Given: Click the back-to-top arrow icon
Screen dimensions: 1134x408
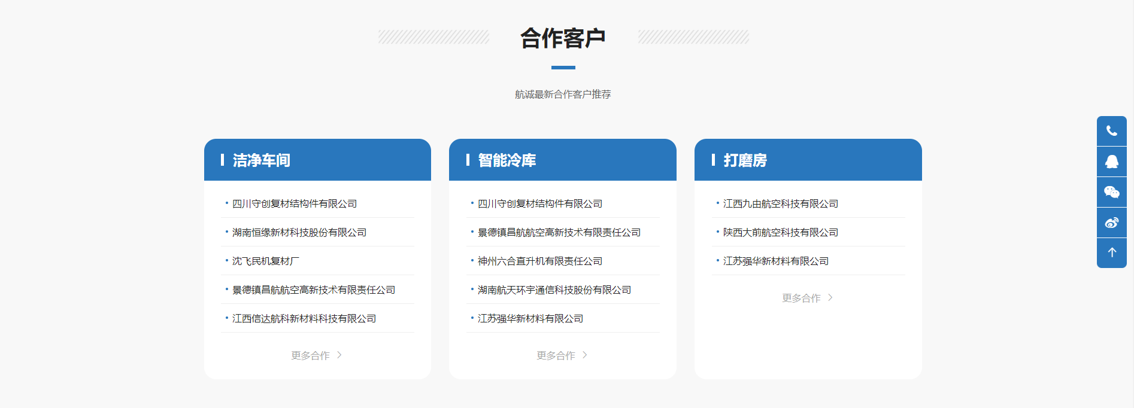Looking at the screenshot, I should (x=1112, y=253).
